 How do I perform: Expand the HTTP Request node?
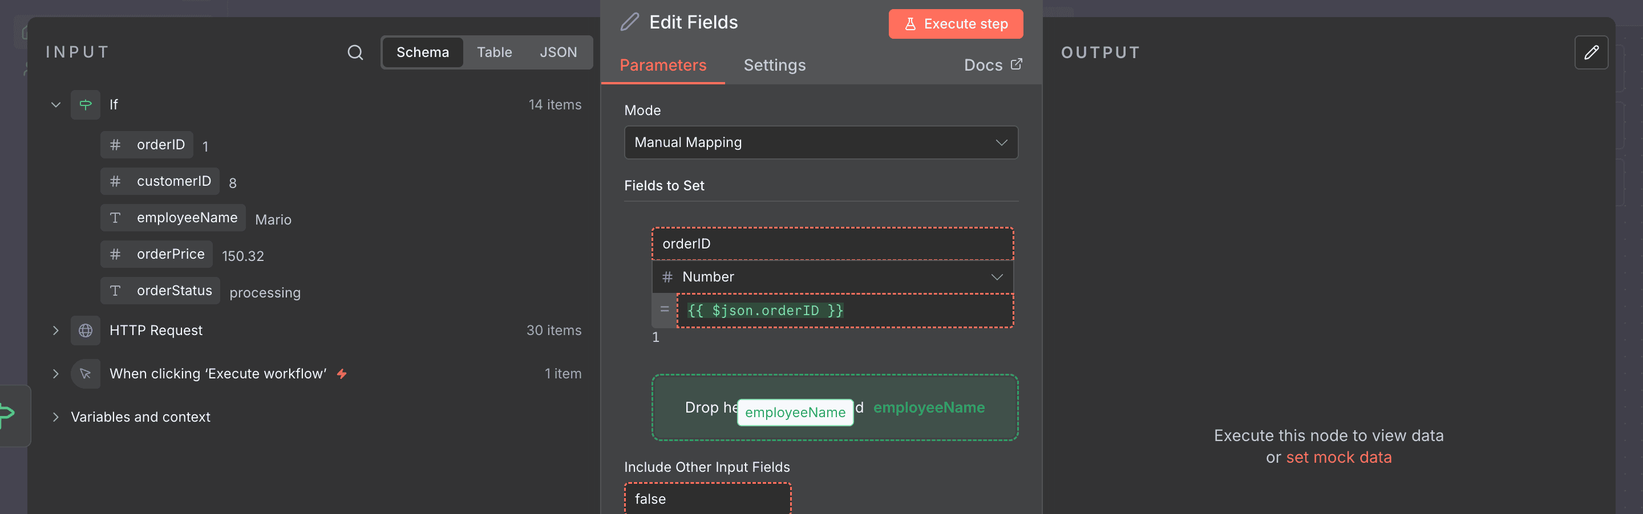55,331
